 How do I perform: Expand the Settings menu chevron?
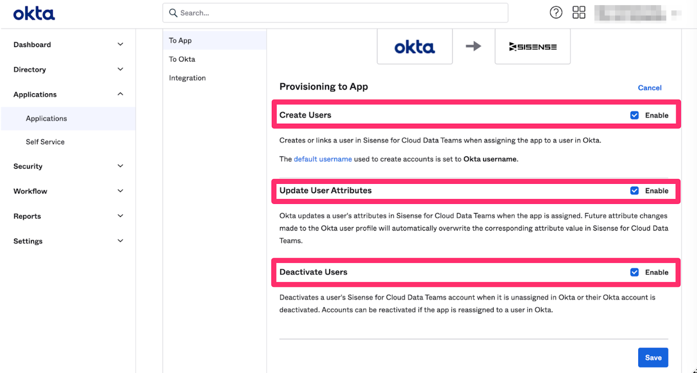tap(120, 241)
